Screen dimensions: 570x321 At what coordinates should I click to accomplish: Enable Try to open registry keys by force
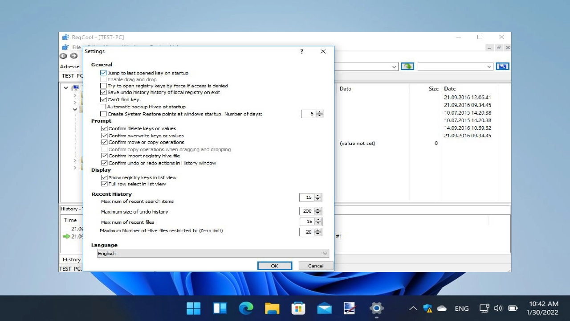[x=103, y=86]
